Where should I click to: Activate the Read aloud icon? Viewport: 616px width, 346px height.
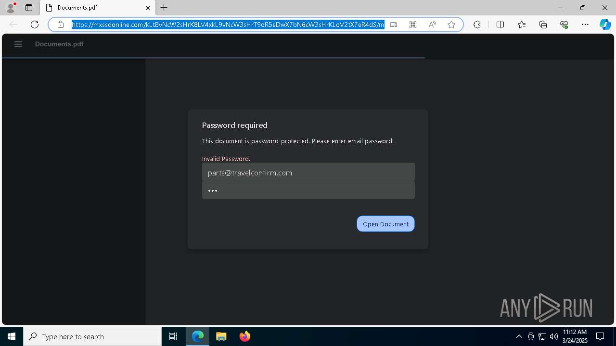(432, 25)
